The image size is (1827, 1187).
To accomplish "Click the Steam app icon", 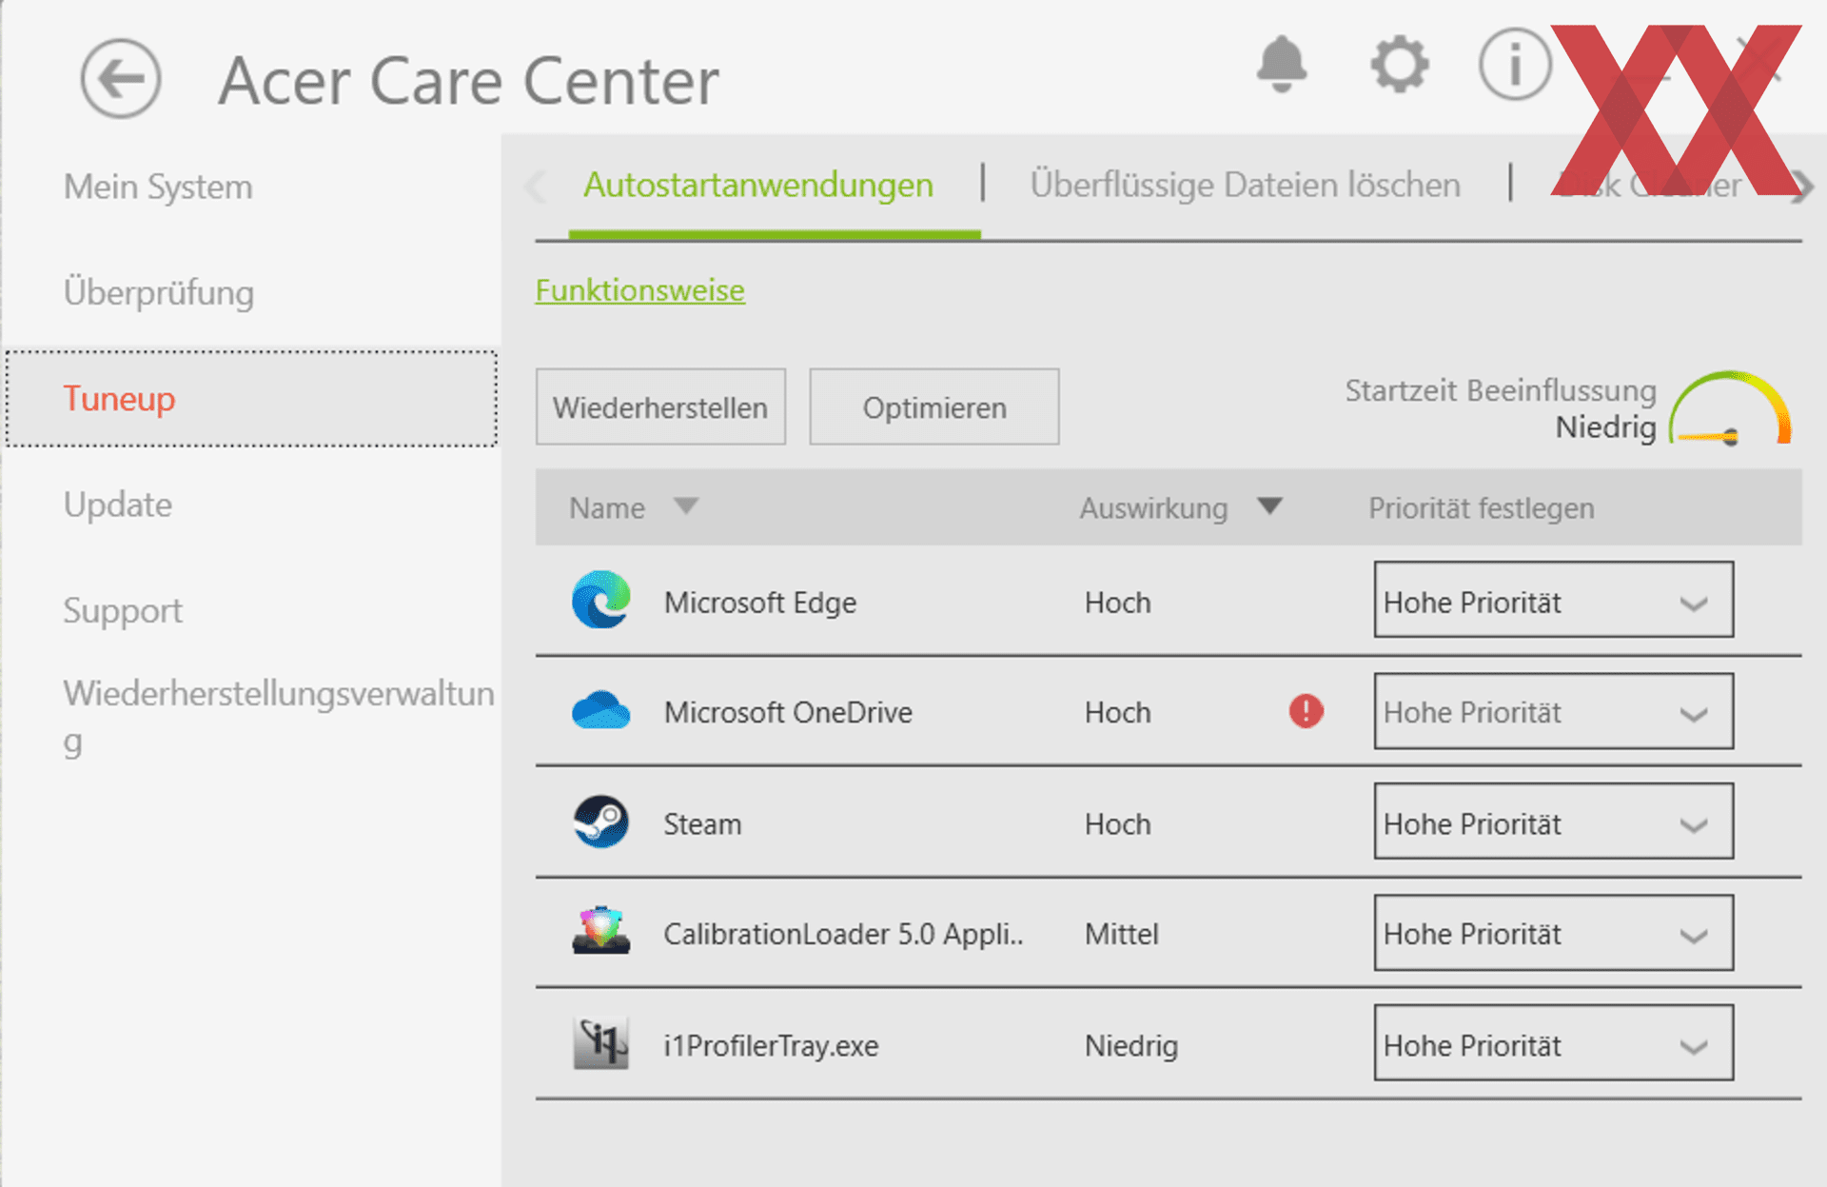I will click(x=601, y=821).
